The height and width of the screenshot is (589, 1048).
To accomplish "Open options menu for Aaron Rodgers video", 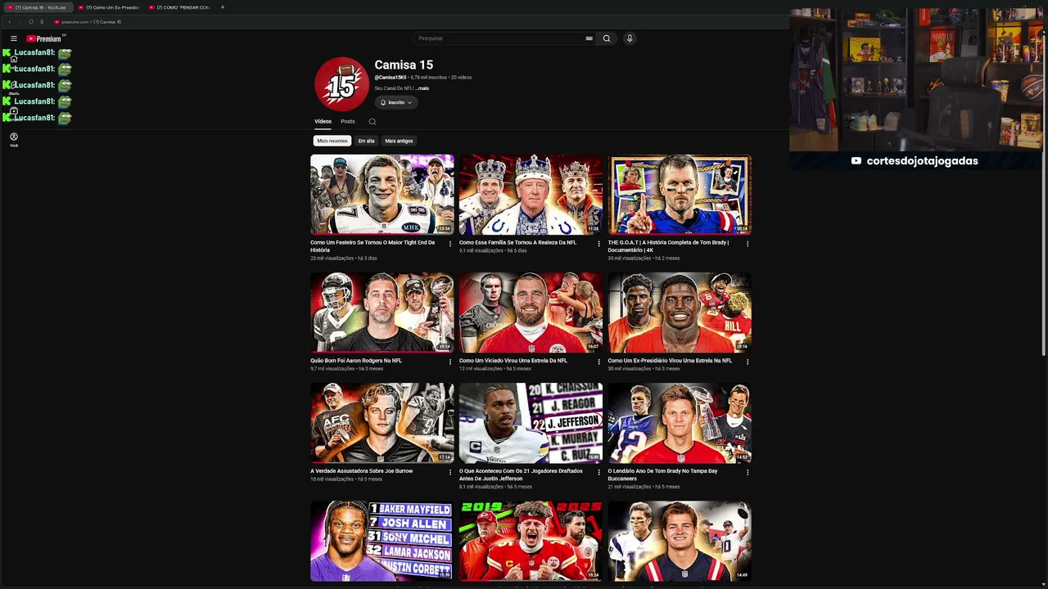I will (449, 362).
